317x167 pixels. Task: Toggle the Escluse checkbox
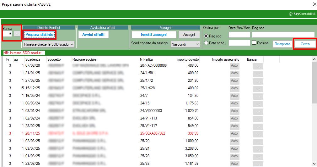pos(255,43)
